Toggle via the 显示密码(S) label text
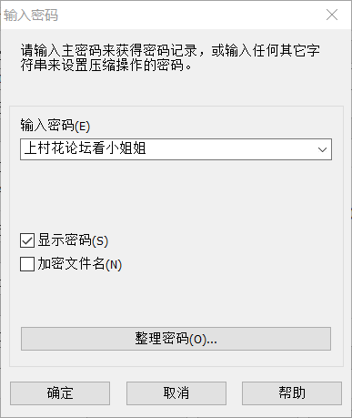The image size is (352, 418). [x=73, y=240]
